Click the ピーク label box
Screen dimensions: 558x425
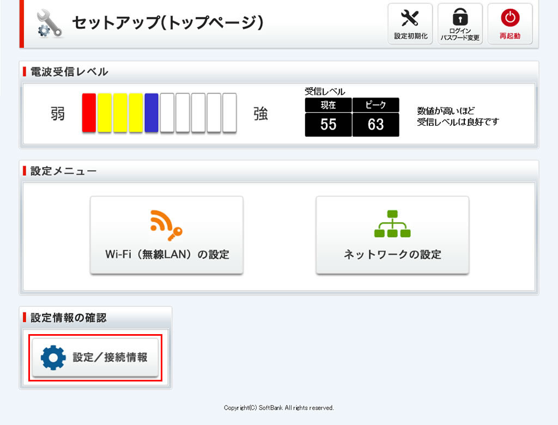(x=376, y=105)
